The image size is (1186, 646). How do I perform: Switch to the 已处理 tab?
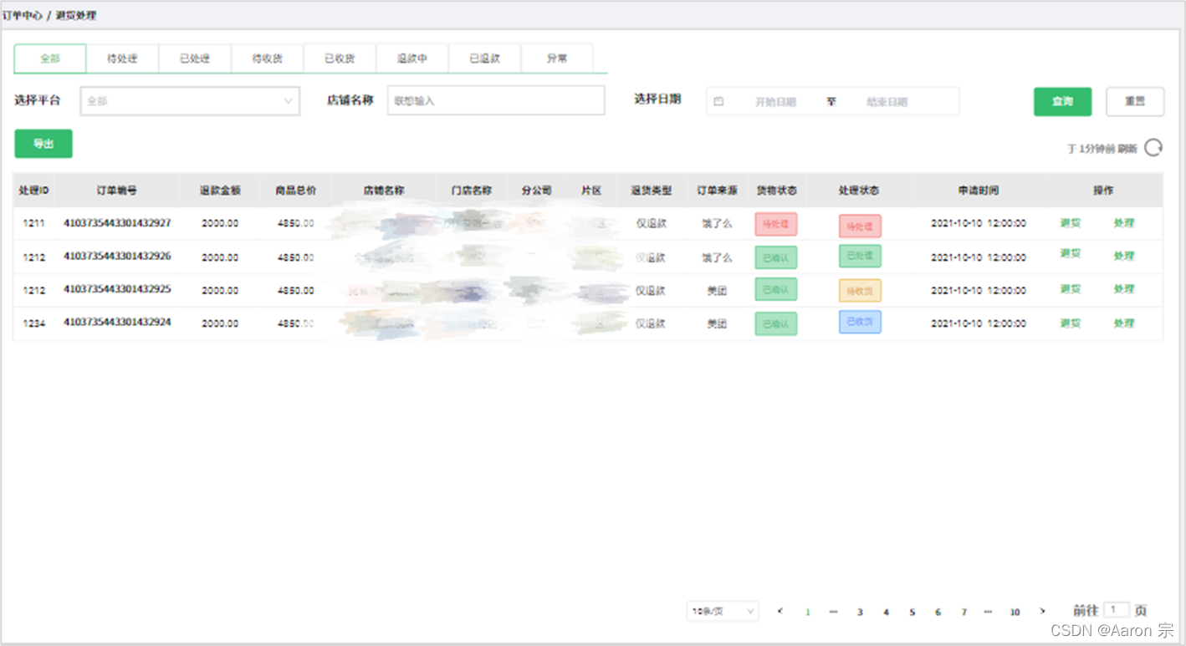click(x=195, y=58)
